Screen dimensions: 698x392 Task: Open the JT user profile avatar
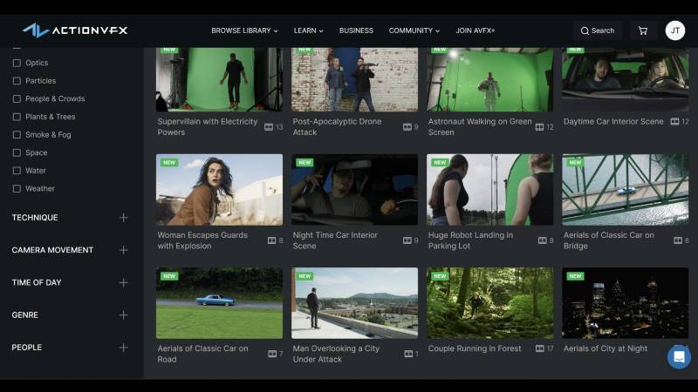coord(674,30)
